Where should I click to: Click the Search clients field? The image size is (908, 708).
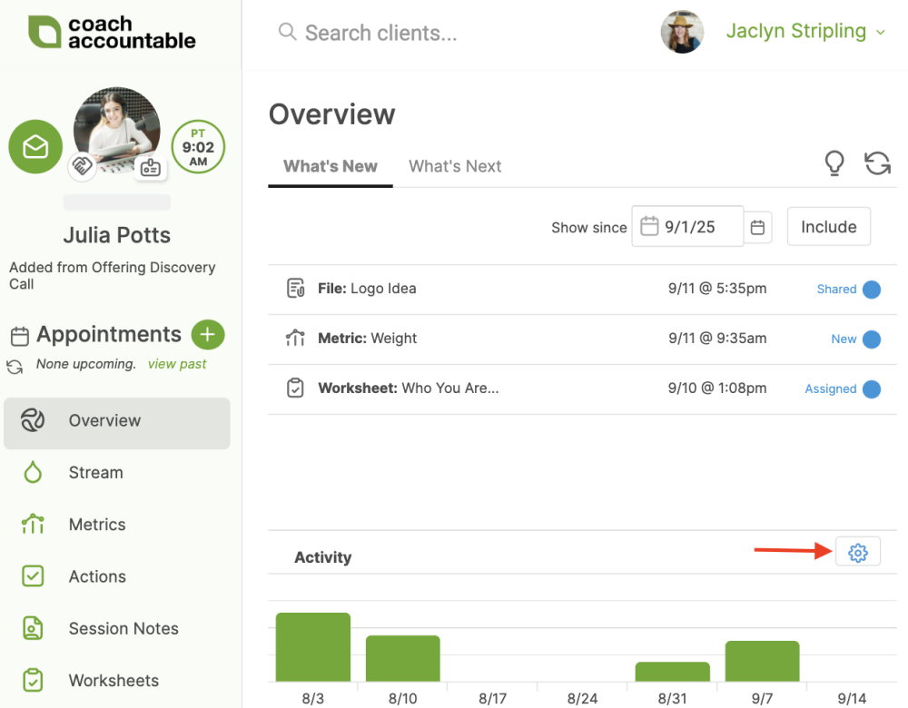coord(381,34)
